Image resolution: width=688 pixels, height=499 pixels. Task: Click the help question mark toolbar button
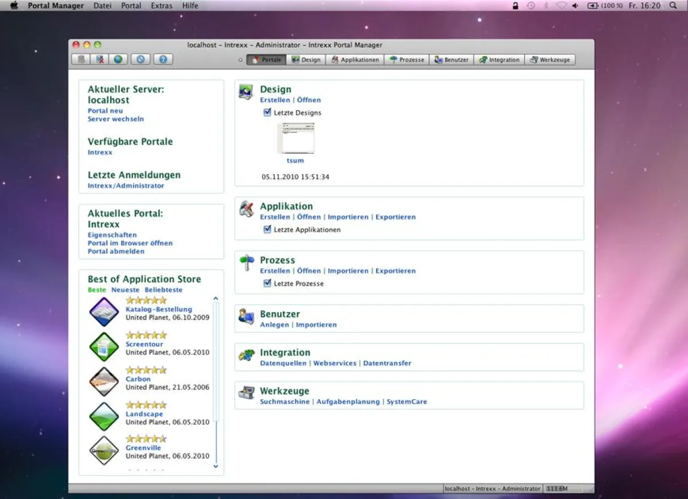tap(163, 59)
